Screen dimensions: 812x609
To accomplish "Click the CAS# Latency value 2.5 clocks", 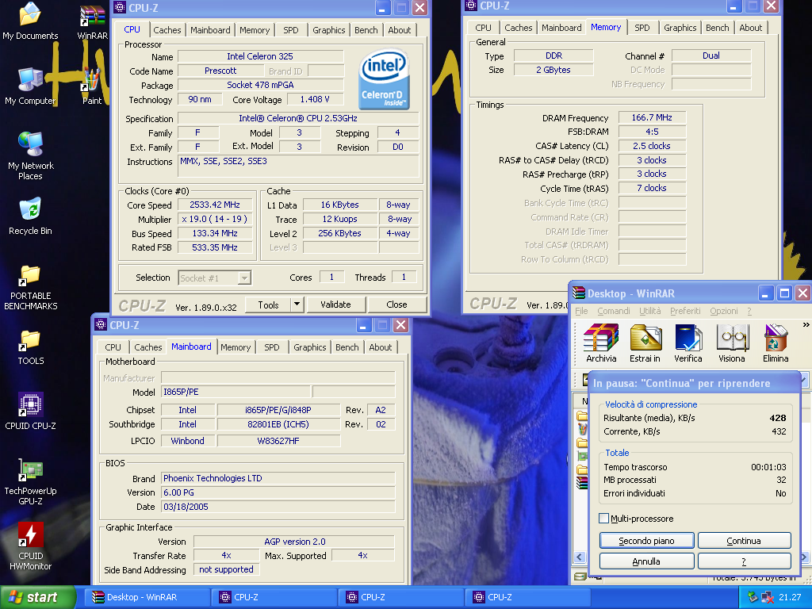I will 652,146.
